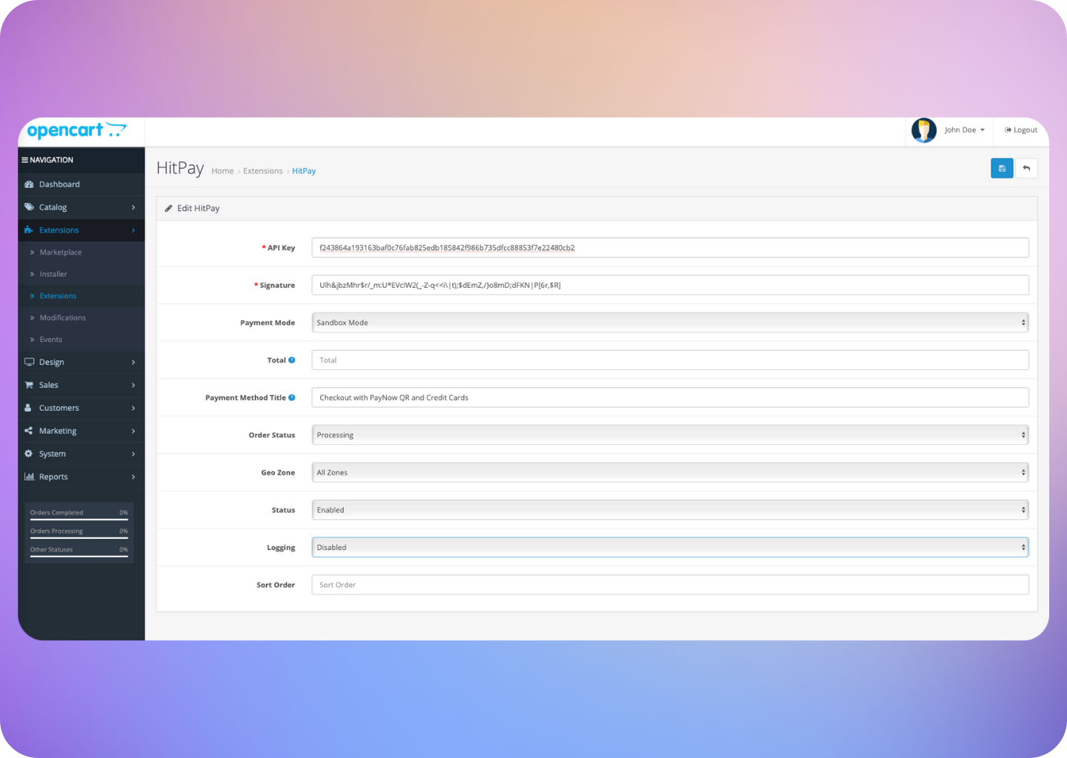Collapse the Extensions menu chevron
1067x758 pixels.
pos(133,231)
